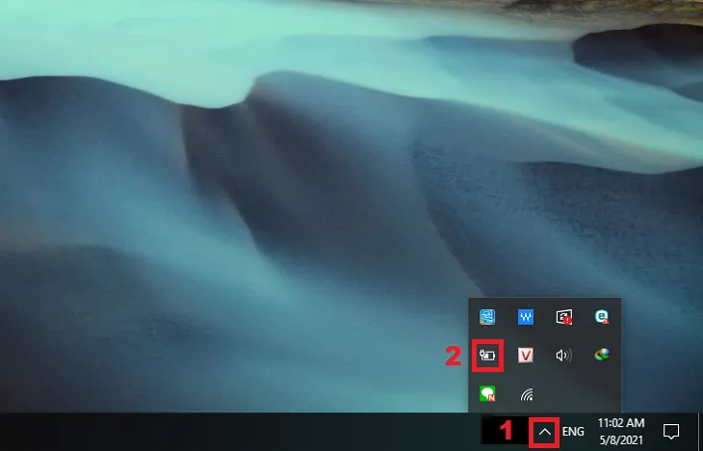The width and height of the screenshot is (703, 451).
Task: Click the speaker volume icon
Action: point(563,356)
